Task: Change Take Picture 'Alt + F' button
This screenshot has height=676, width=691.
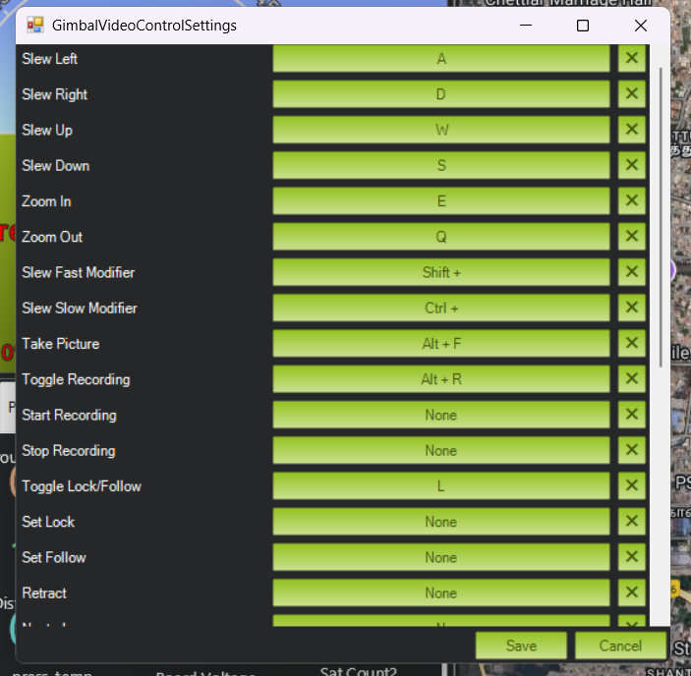Action: pos(441,344)
